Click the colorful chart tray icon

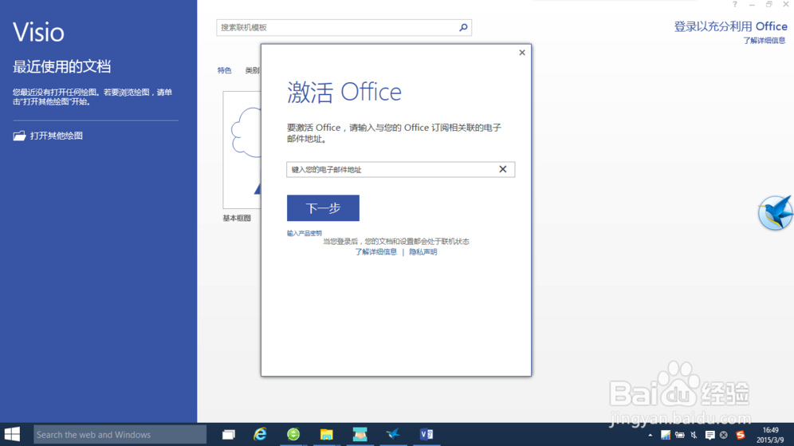point(666,435)
